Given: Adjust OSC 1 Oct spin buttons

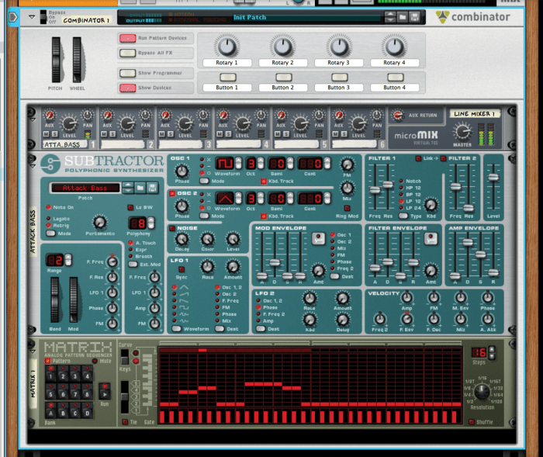Looking at the screenshot, I should pyautogui.click(x=261, y=163).
